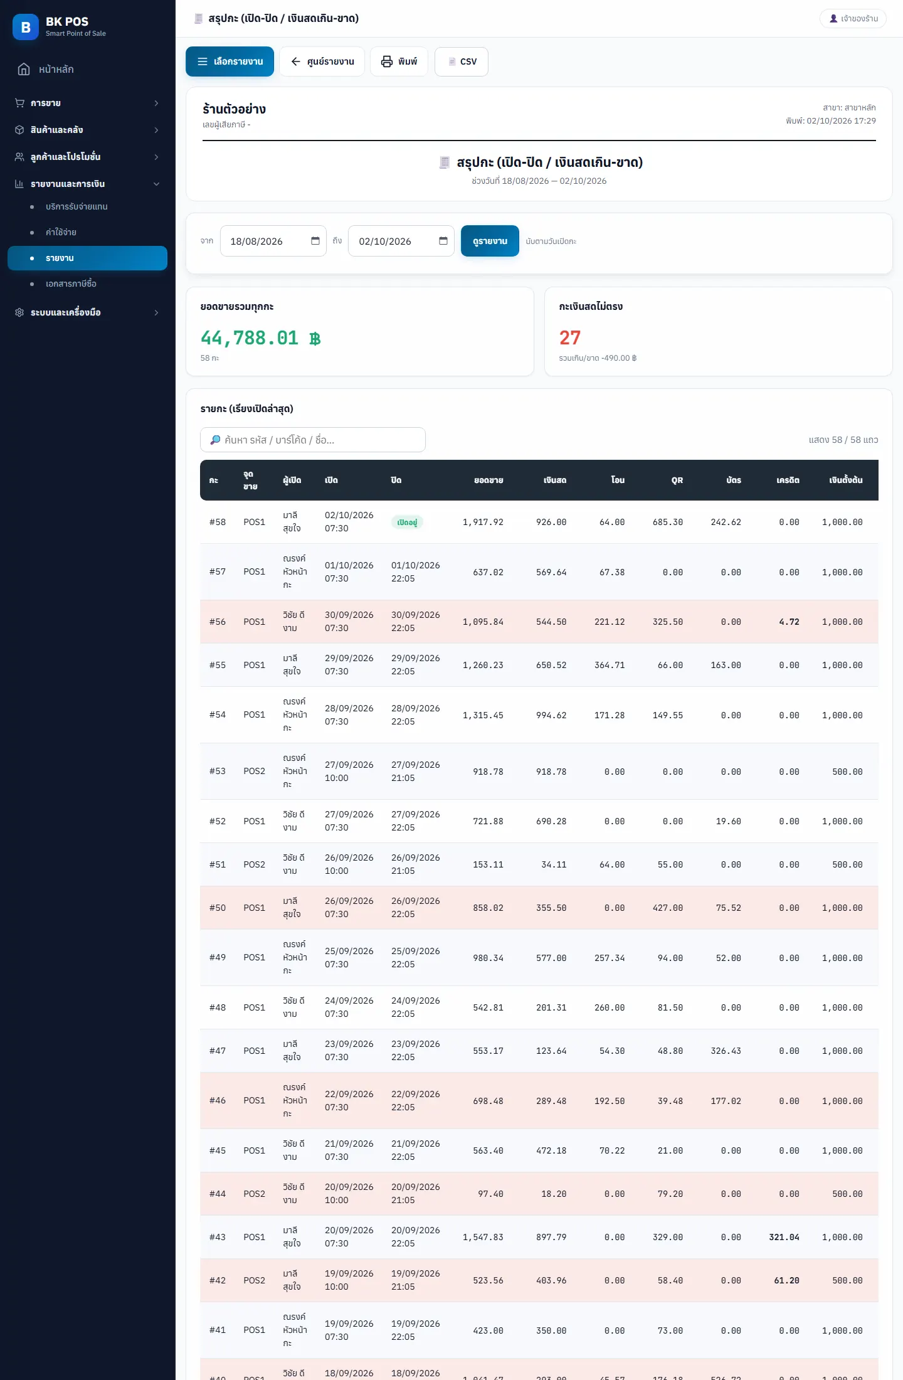Screen dimensions: 903x1380
Task: Click the printer icon on พิมพ์ button
Action: [x=387, y=61]
